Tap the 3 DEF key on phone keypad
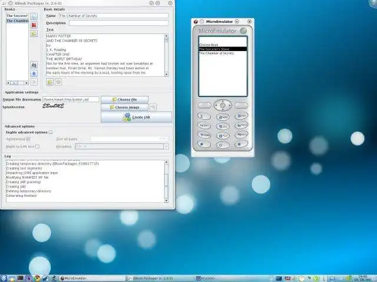377x282 pixels. (241, 116)
